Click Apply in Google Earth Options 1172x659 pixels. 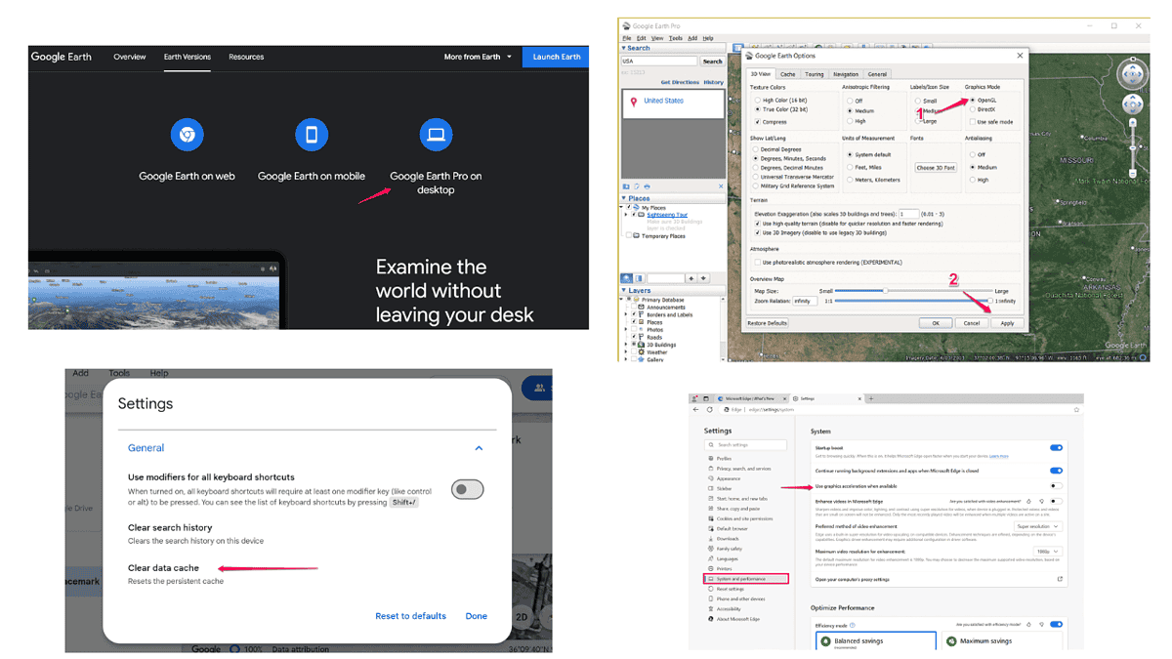point(1007,322)
